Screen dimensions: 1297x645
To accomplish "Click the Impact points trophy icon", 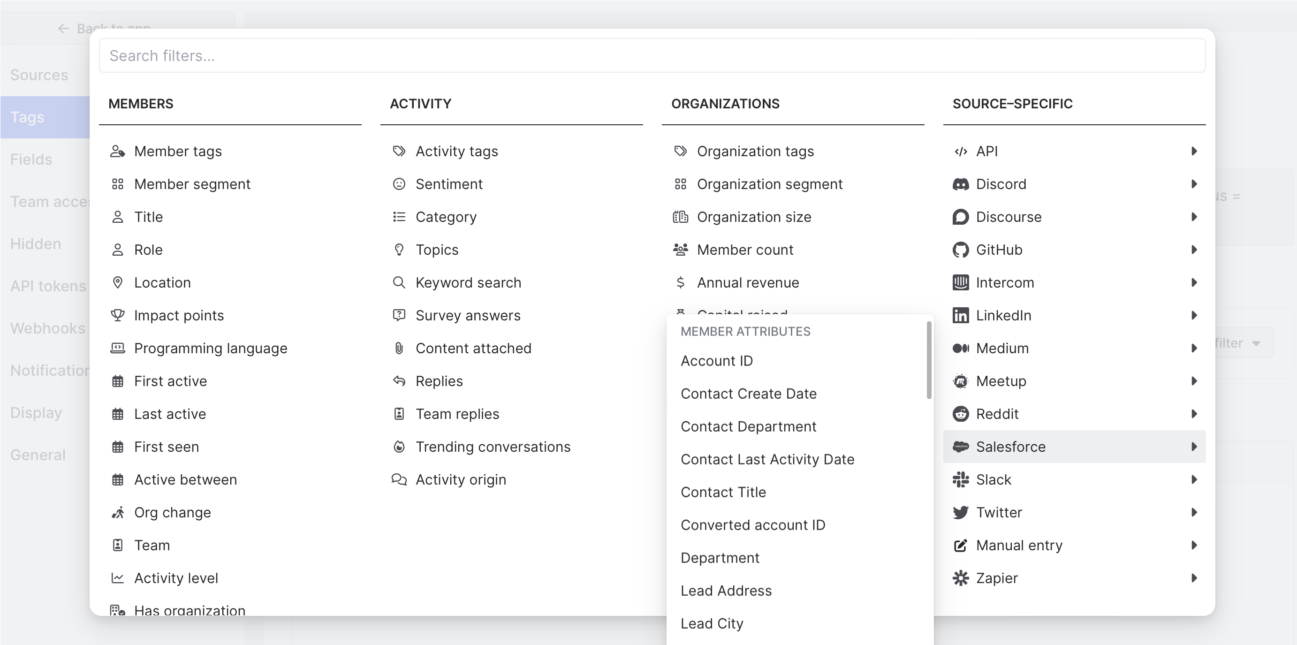I will click(x=117, y=315).
